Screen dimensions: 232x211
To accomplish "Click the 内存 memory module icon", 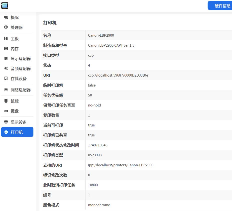I will (x=6, y=48).
